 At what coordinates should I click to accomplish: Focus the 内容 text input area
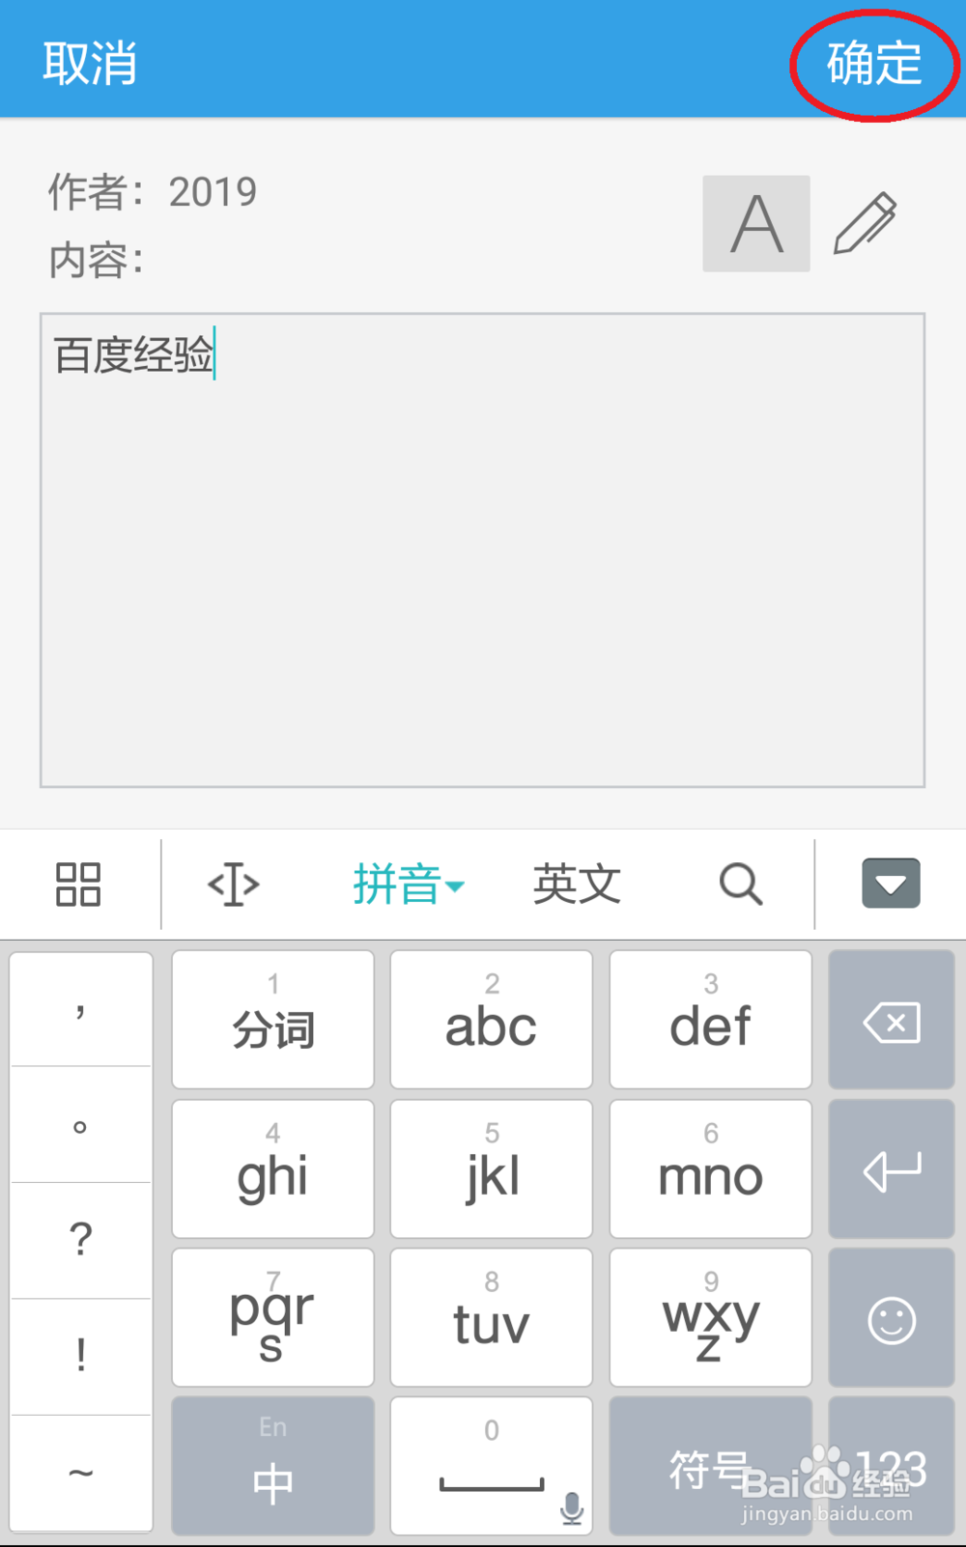(482, 549)
